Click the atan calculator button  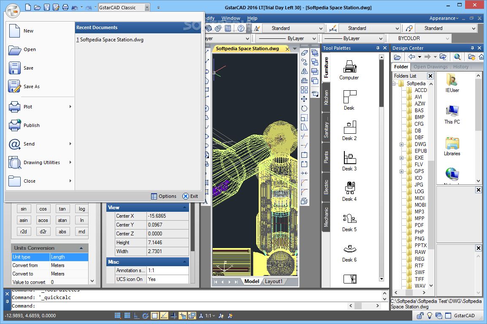62,220
